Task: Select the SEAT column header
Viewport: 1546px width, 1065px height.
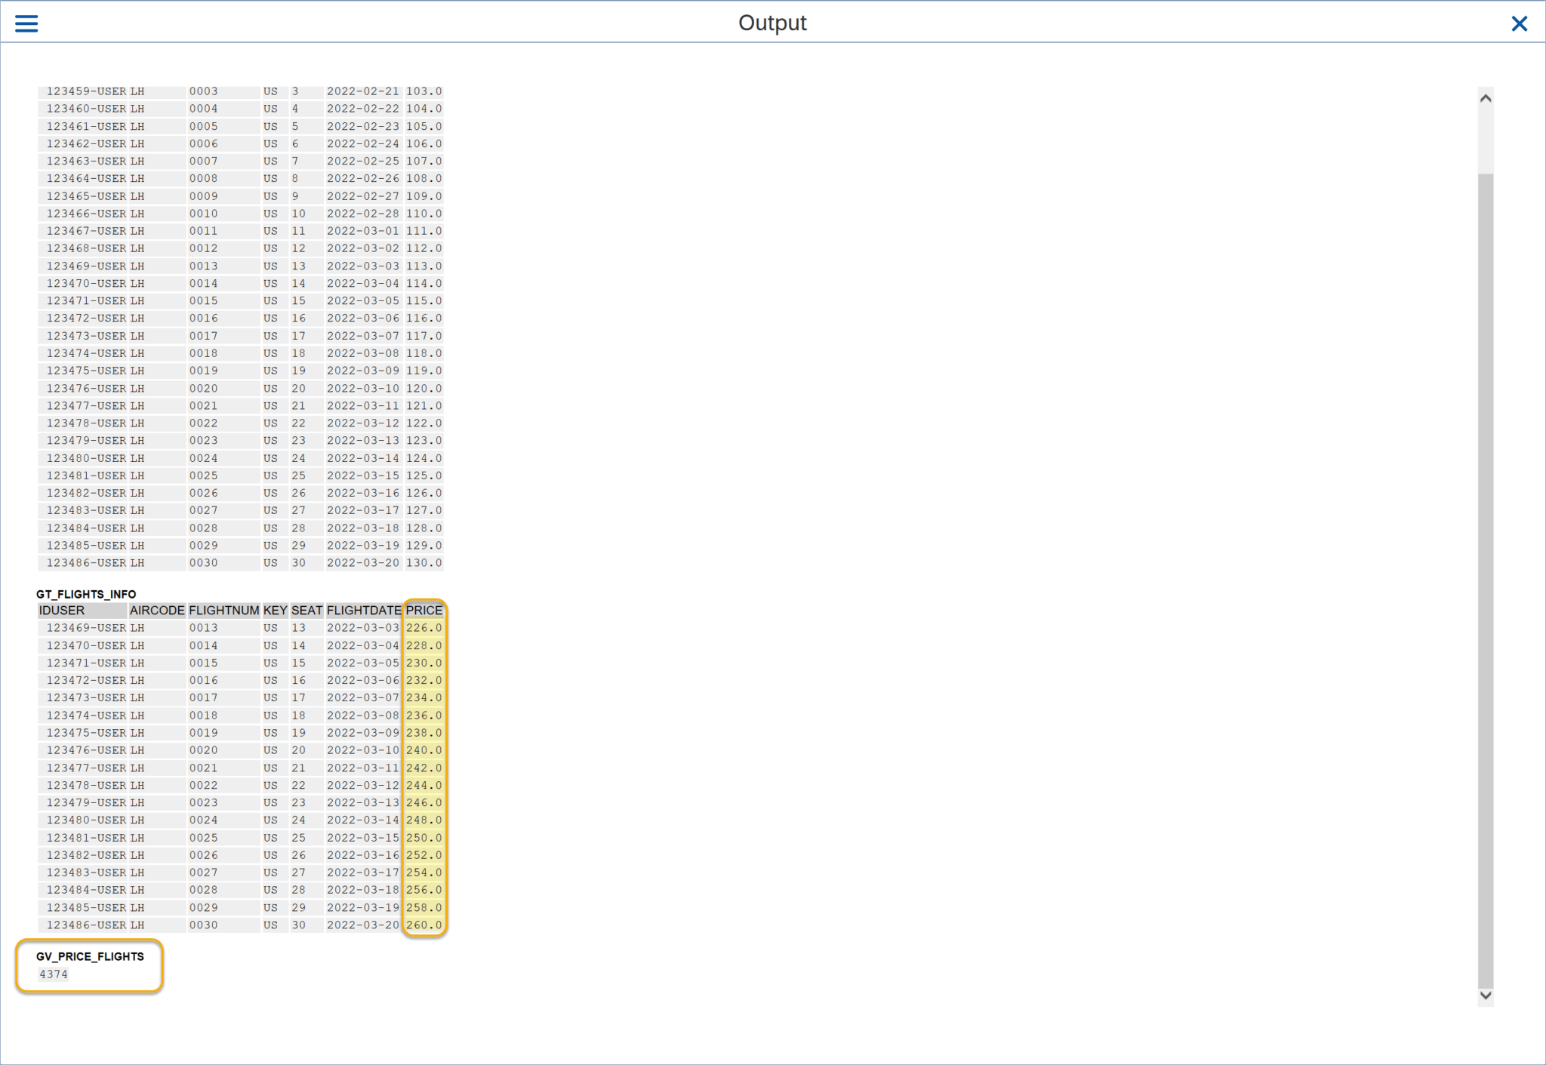Action: pyautogui.click(x=306, y=610)
